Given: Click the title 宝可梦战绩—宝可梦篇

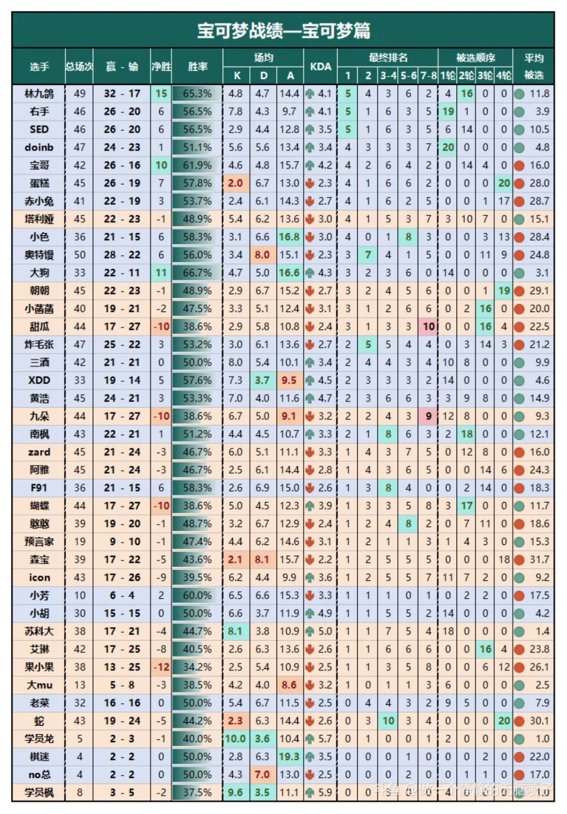Looking at the screenshot, I should (x=283, y=30).
